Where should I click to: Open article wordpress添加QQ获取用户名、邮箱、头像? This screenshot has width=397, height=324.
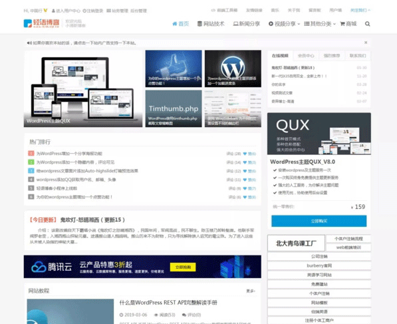click(x=76, y=180)
